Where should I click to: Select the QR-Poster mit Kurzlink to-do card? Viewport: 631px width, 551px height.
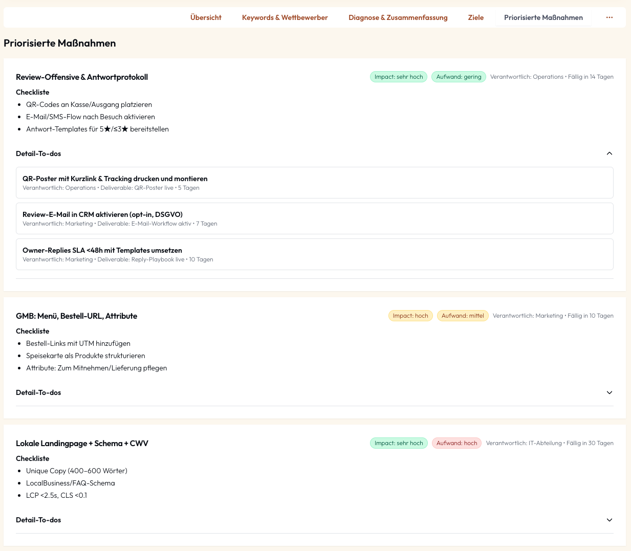[x=315, y=183]
